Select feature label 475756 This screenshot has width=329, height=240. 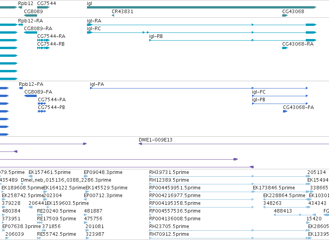[93, 219]
